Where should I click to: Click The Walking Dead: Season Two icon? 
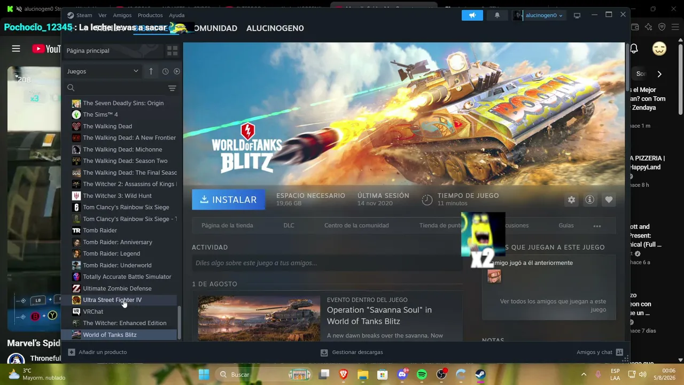click(x=76, y=161)
